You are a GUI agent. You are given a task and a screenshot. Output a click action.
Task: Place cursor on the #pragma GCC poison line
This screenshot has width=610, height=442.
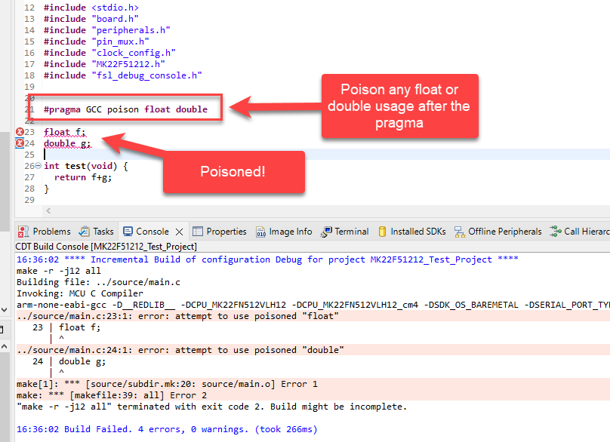pos(125,109)
